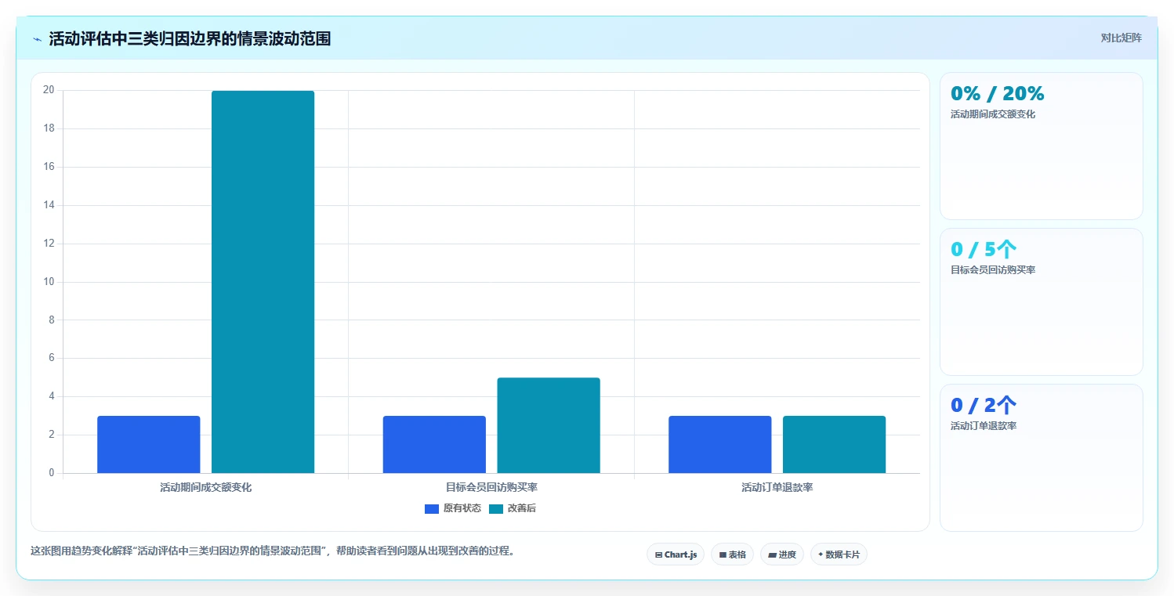Click the description sentence below the chart
The height and width of the screenshot is (596, 1174).
point(274,551)
